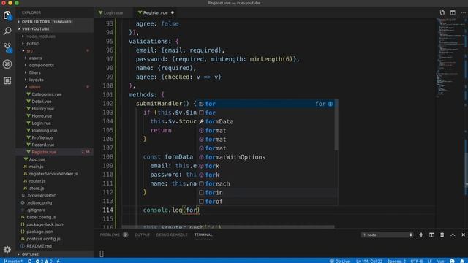Open store.js in explorer

coord(37,188)
